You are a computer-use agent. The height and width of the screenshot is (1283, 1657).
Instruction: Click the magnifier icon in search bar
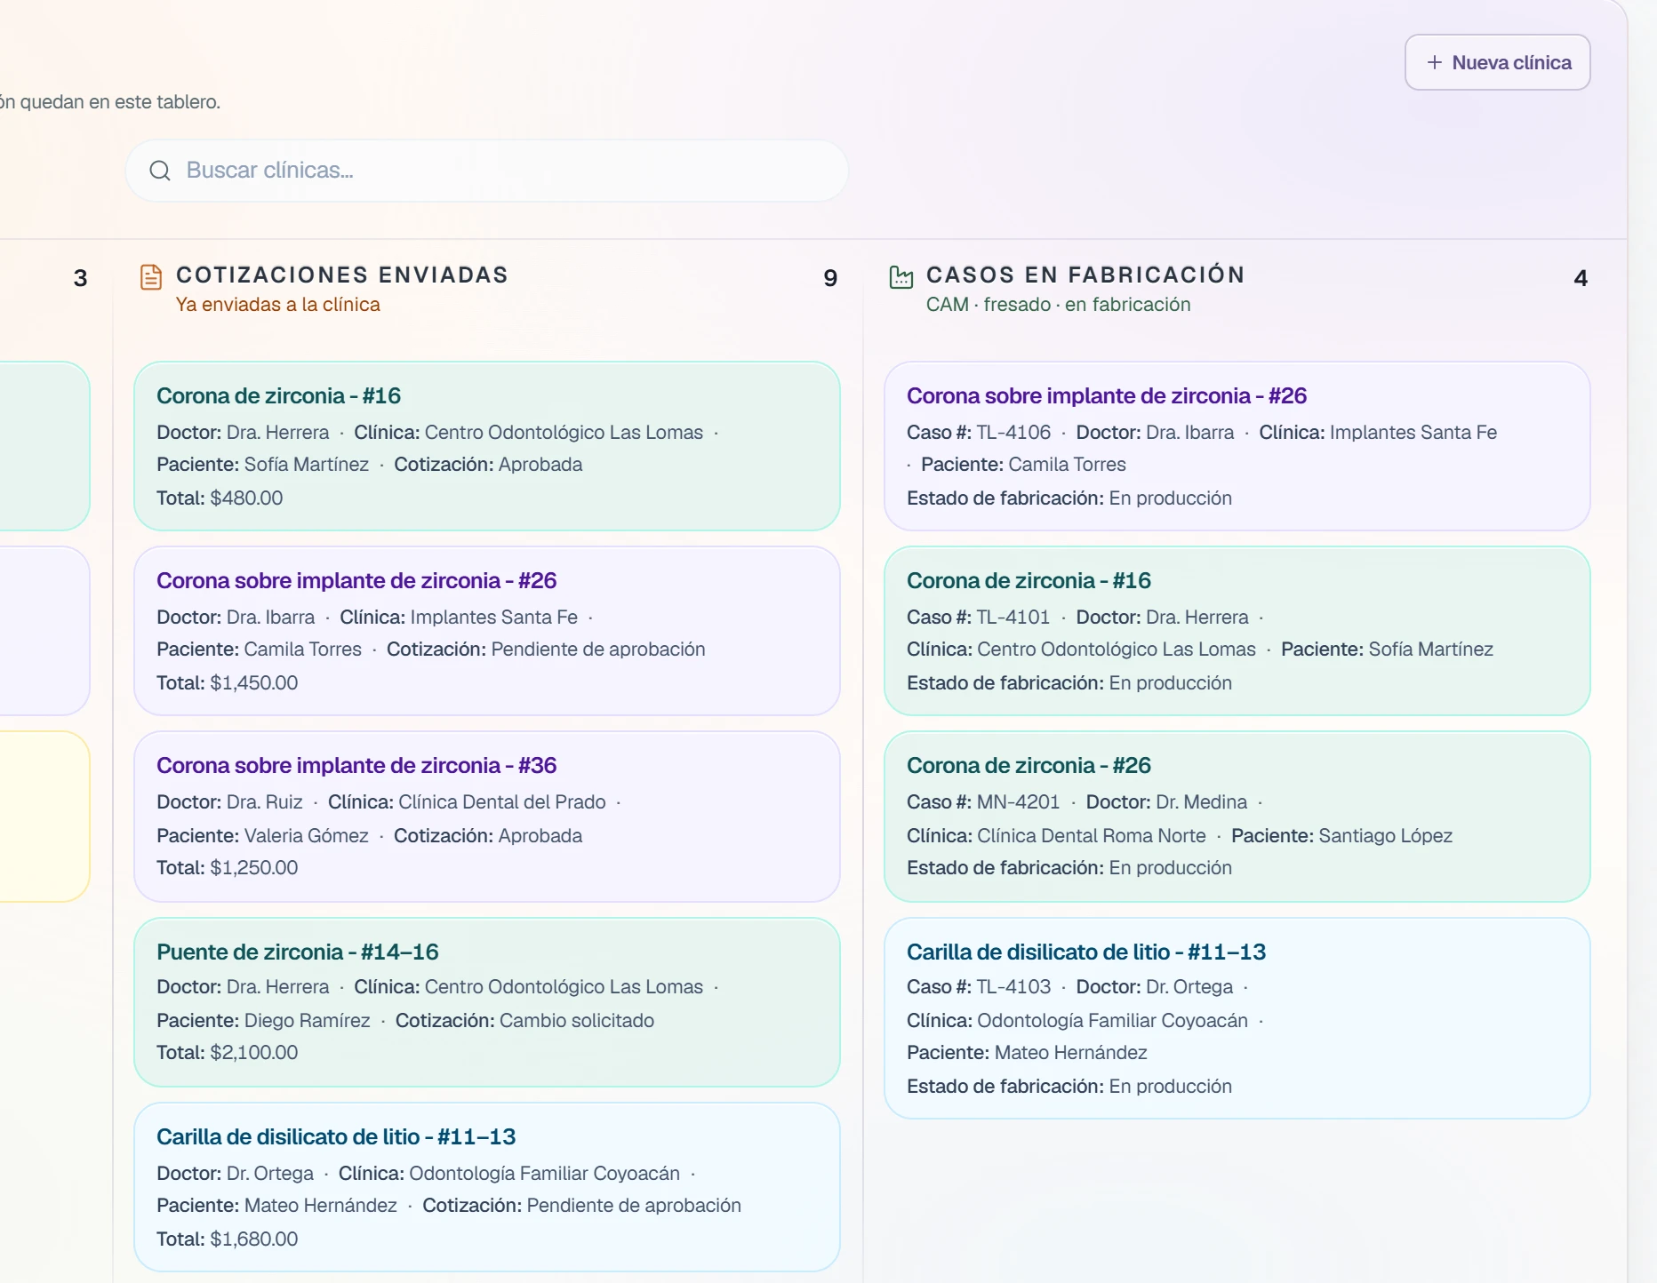pyautogui.click(x=160, y=171)
